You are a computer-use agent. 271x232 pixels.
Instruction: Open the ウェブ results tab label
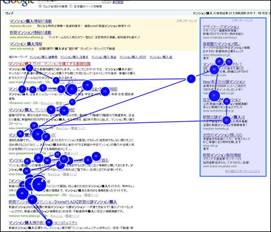(9, 13)
